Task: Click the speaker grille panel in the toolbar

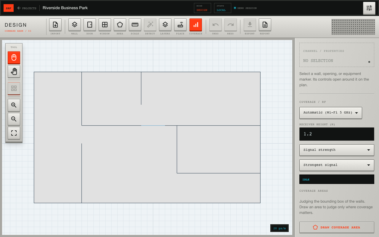Action: click(x=353, y=27)
